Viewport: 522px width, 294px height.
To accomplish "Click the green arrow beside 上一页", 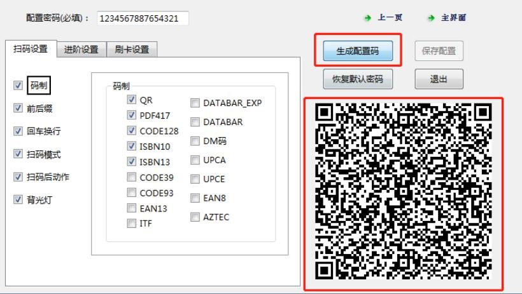I will click(x=368, y=18).
